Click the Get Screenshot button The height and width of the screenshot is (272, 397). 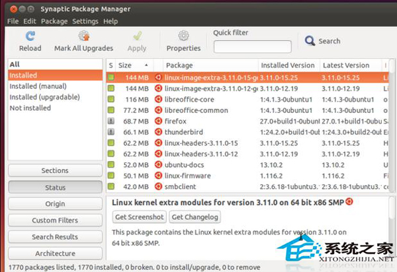pos(139,217)
